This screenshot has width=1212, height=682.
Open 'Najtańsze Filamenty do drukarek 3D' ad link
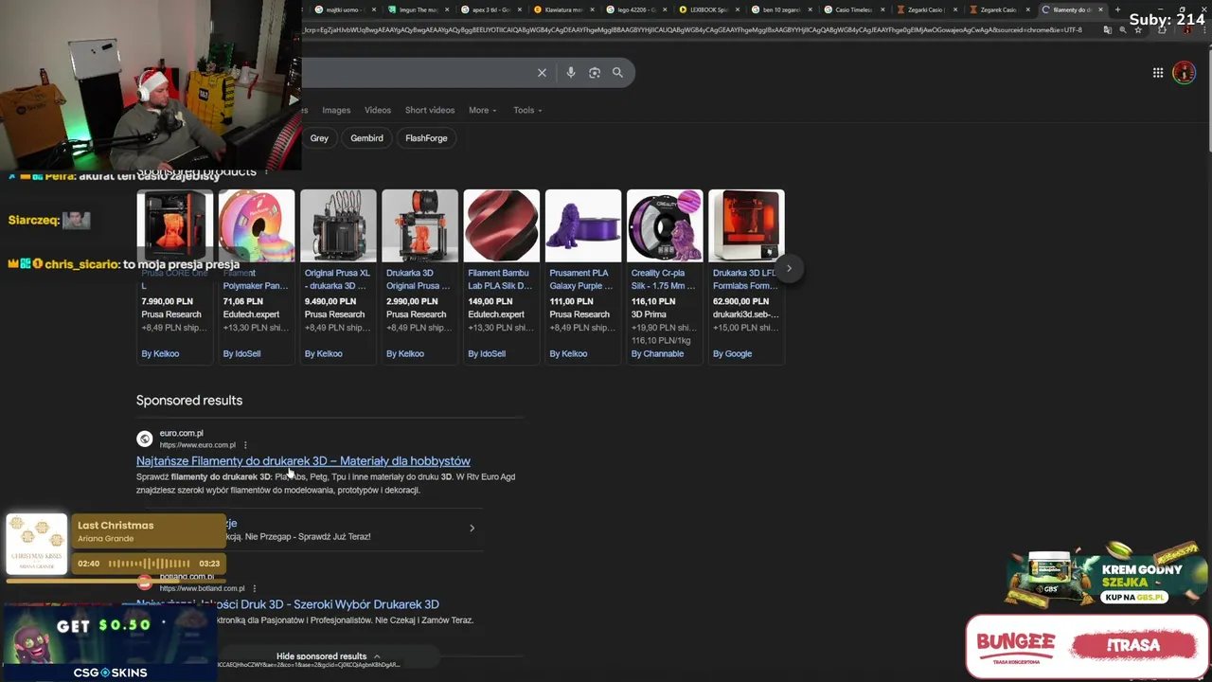[303, 461]
